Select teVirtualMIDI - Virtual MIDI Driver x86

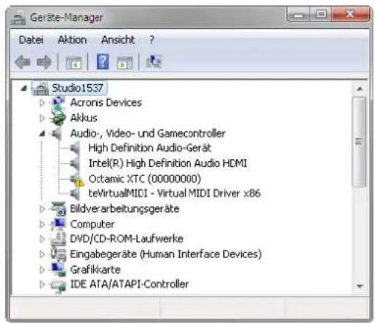point(175,194)
